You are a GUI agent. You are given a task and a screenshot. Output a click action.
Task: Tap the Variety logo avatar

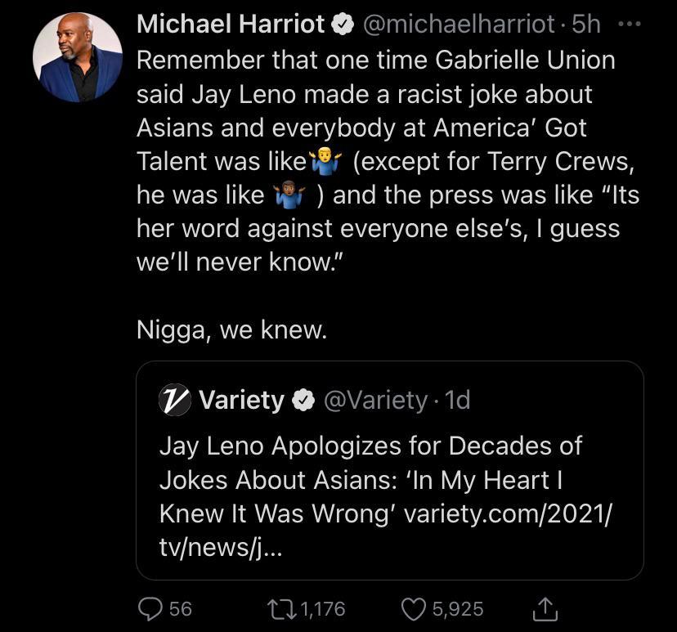(174, 400)
